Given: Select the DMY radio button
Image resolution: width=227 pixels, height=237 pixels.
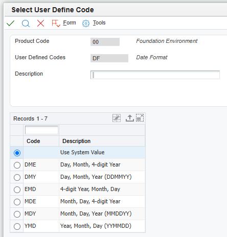Looking at the screenshot, I should [x=17, y=177].
